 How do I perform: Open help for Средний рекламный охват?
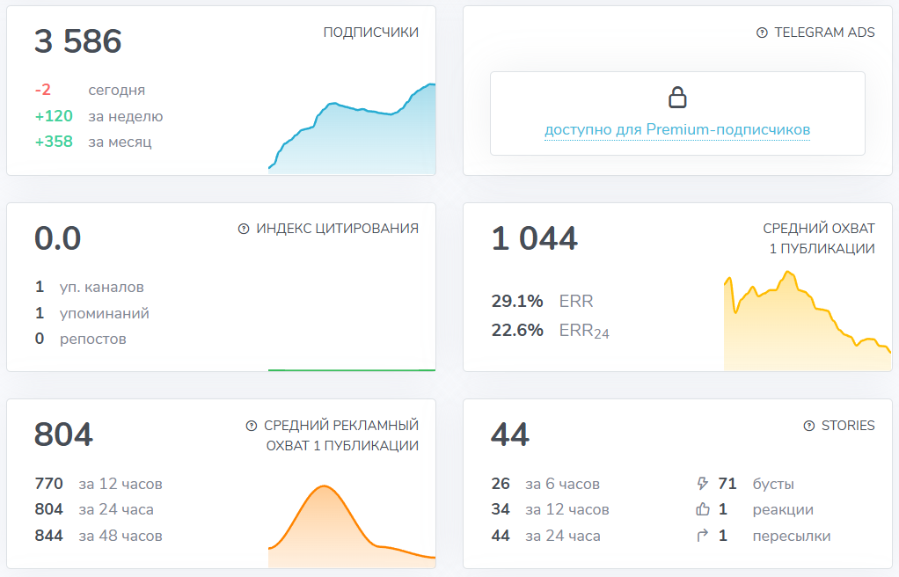[252, 426]
